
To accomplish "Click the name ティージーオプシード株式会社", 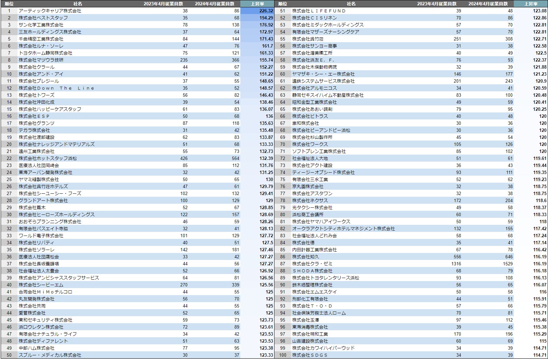I will 323,172.
